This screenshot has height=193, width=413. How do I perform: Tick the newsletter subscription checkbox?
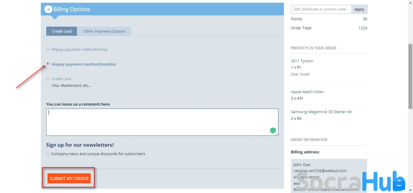click(48, 153)
